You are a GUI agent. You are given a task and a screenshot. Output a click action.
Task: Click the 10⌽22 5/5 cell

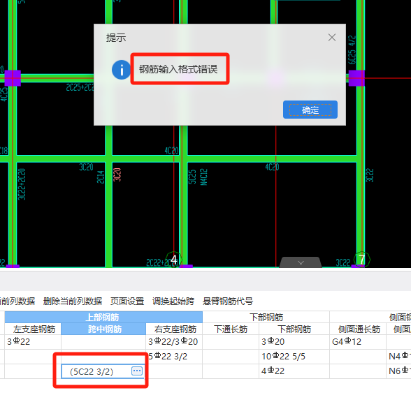coord(294,357)
